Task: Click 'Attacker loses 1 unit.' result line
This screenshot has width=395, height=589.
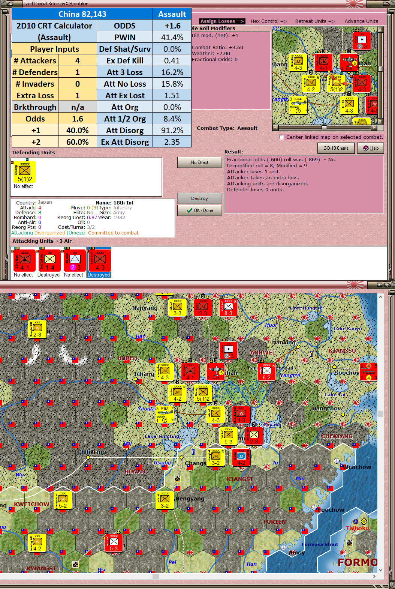Action: (254, 172)
